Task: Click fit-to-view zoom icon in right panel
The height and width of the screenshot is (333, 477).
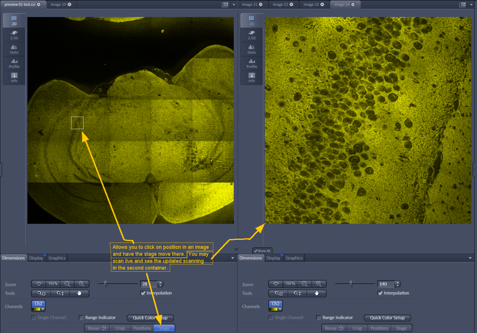Action: 276,284
